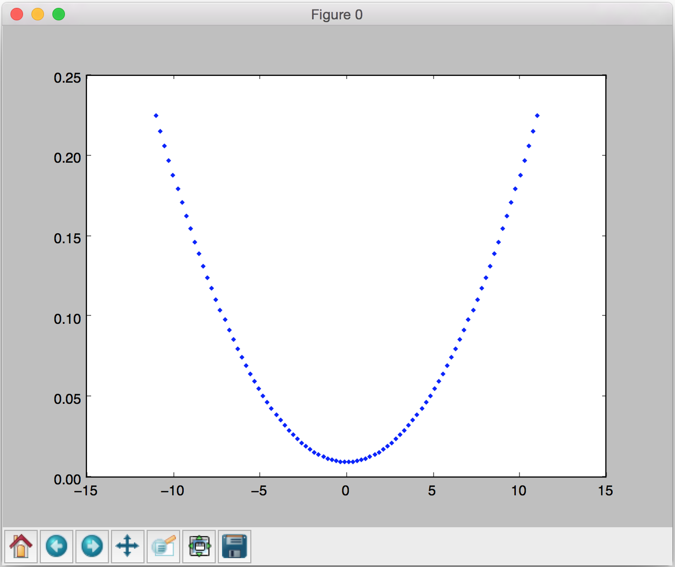
Task: Click the 0.25 label on the y-axis
Action: [x=68, y=78]
